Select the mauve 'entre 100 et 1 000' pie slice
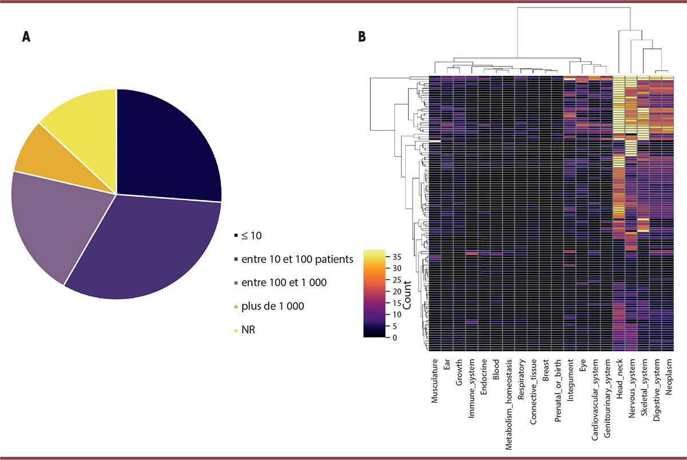687x460 pixels. click(63, 223)
